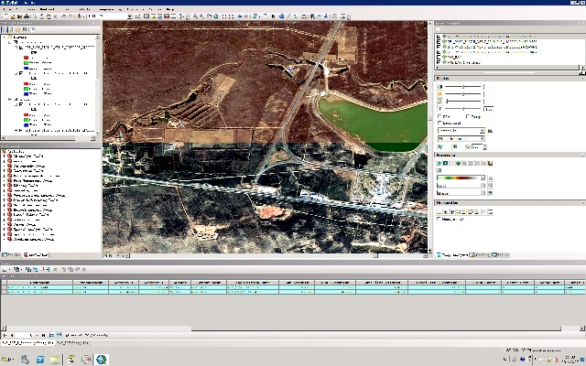
Task: Adjust the contrast slider in Display section
Action: pos(462,86)
